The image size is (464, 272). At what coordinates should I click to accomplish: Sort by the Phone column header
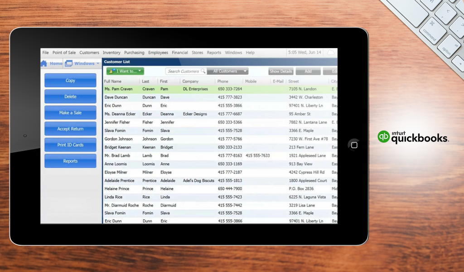tap(223, 82)
